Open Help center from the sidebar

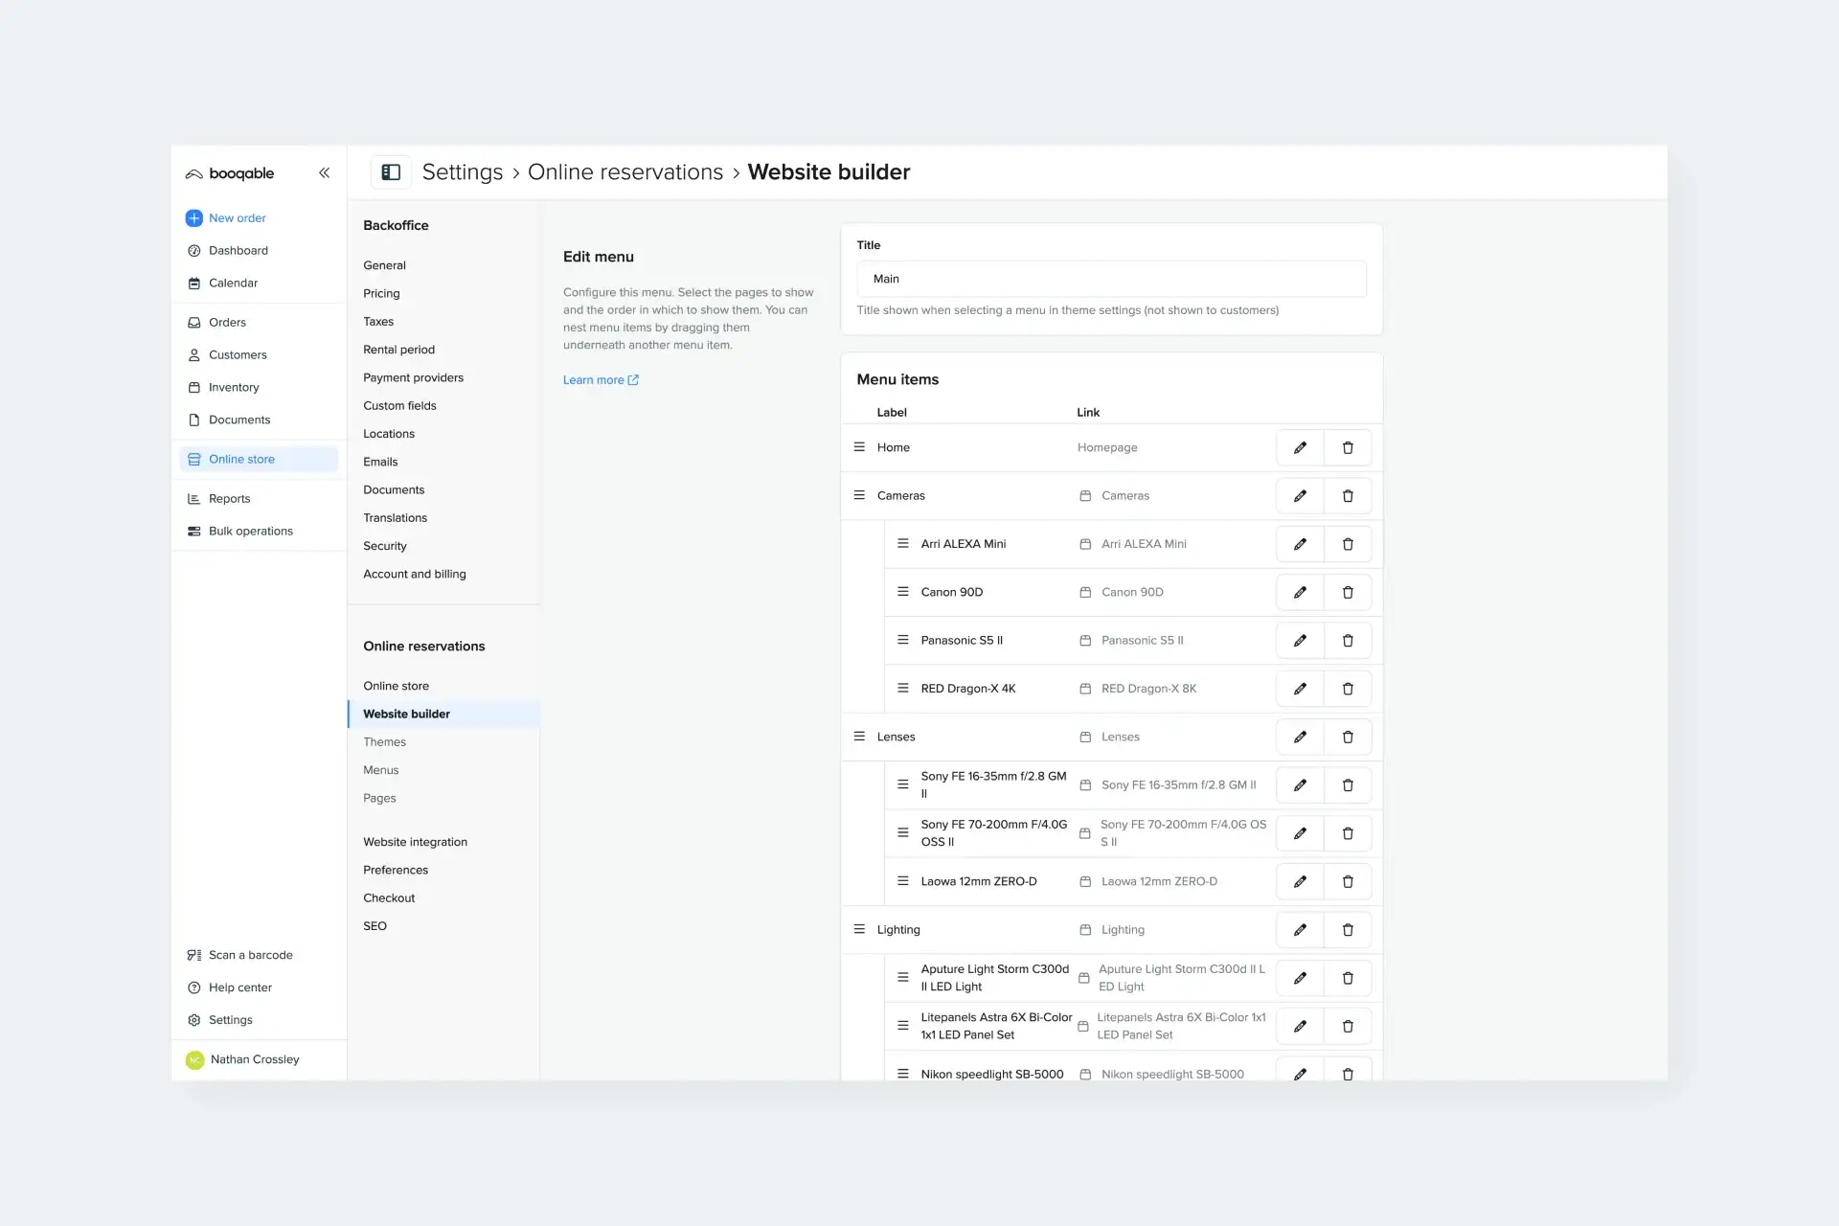[239, 988]
